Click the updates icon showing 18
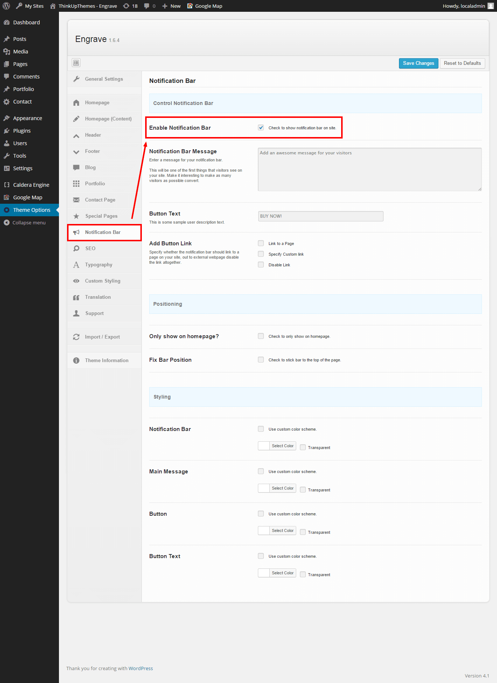497x683 pixels. click(x=126, y=6)
